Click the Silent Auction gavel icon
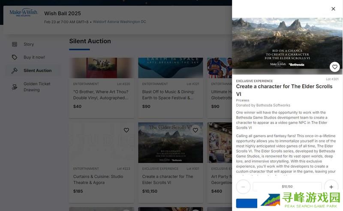The image size is (343, 211). [x=15, y=71]
